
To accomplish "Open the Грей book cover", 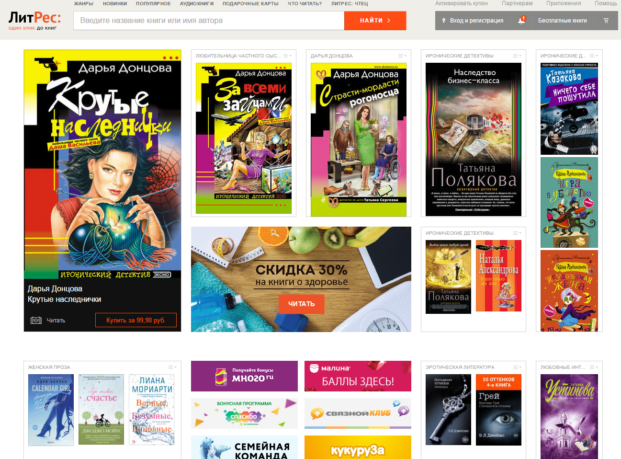I will (x=498, y=410).
